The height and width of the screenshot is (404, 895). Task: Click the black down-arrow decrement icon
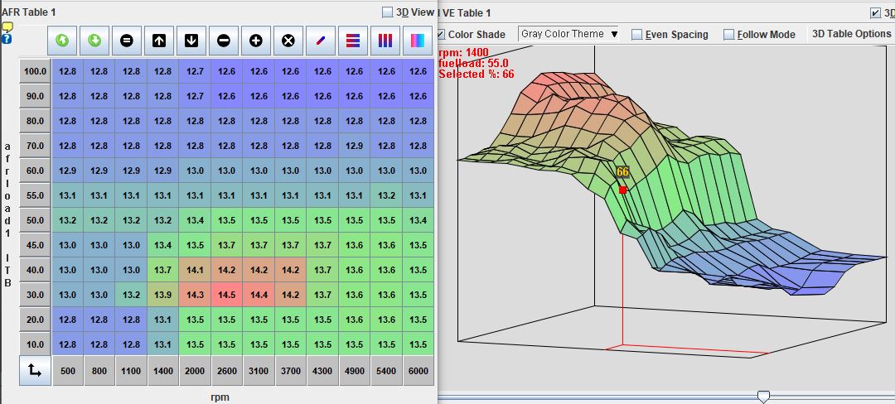[x=191, y=41]
